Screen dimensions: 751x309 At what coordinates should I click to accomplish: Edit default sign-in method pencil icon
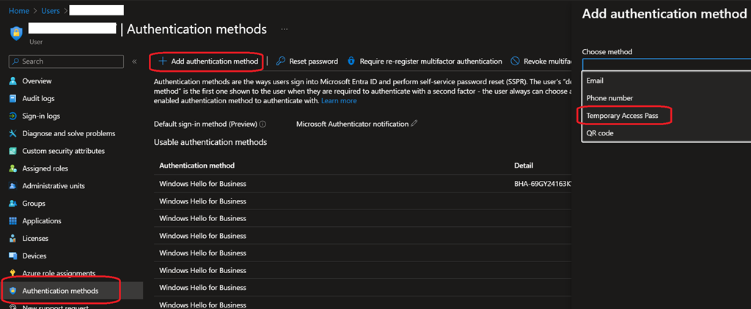tap(414, 124)
